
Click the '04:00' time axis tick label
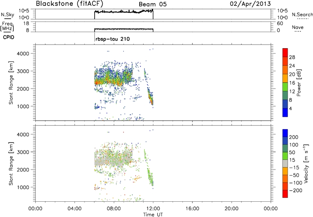click(74, 209)
